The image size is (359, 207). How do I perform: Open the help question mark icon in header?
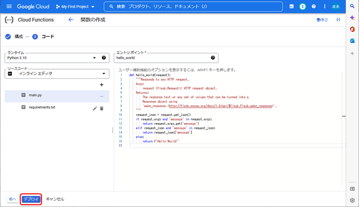point(313,7)
